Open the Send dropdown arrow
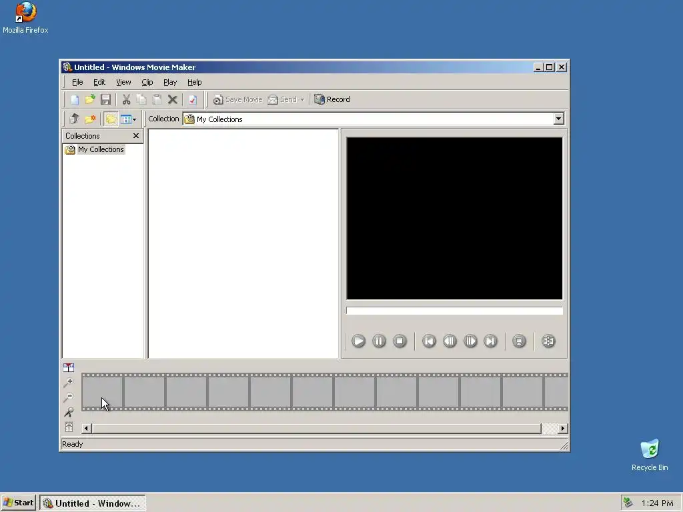 302,100
